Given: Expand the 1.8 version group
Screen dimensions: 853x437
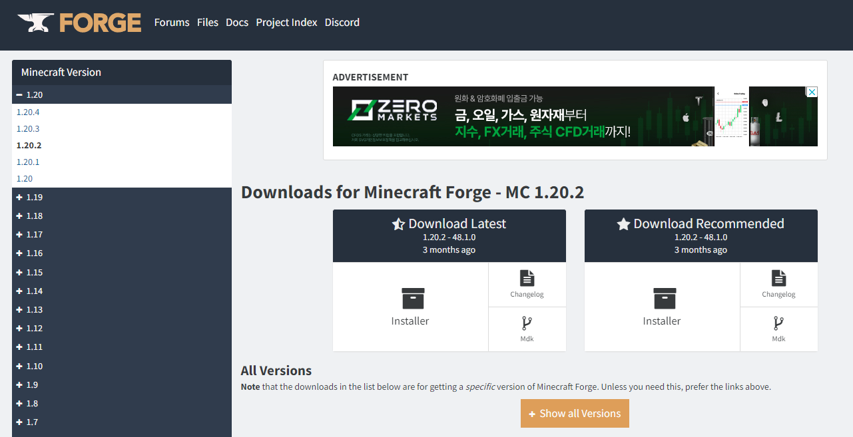Looking at the screenshot, I should coord(122,404).
